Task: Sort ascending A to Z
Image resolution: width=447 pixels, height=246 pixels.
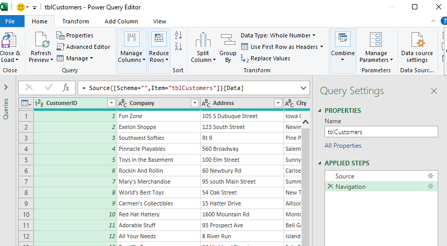Action: coord(179,35)
